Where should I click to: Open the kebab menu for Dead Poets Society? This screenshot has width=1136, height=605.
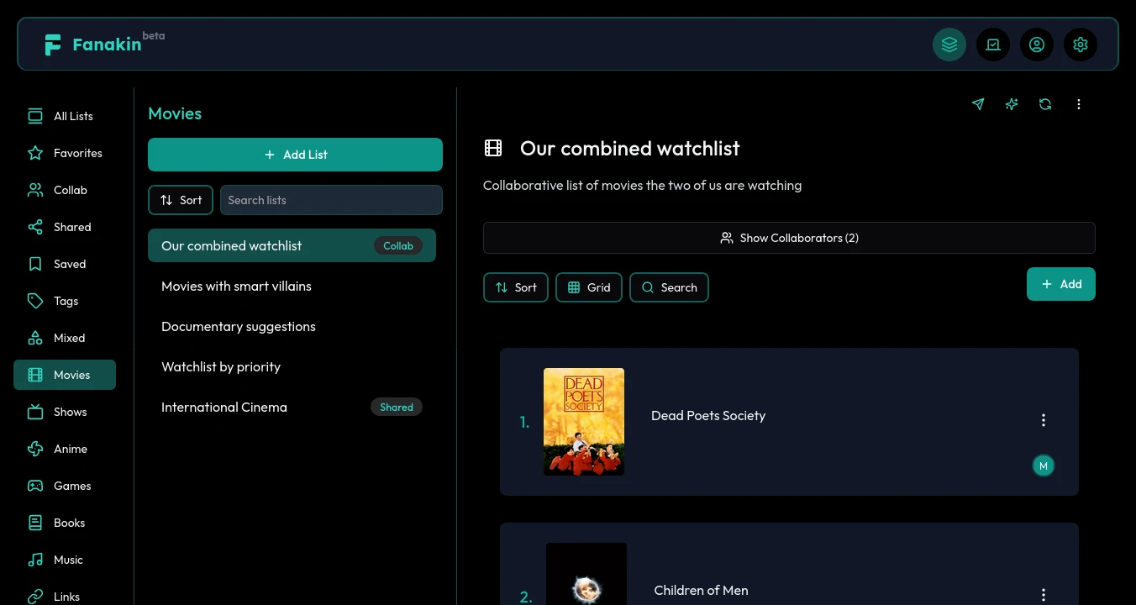pos(1043,420)
